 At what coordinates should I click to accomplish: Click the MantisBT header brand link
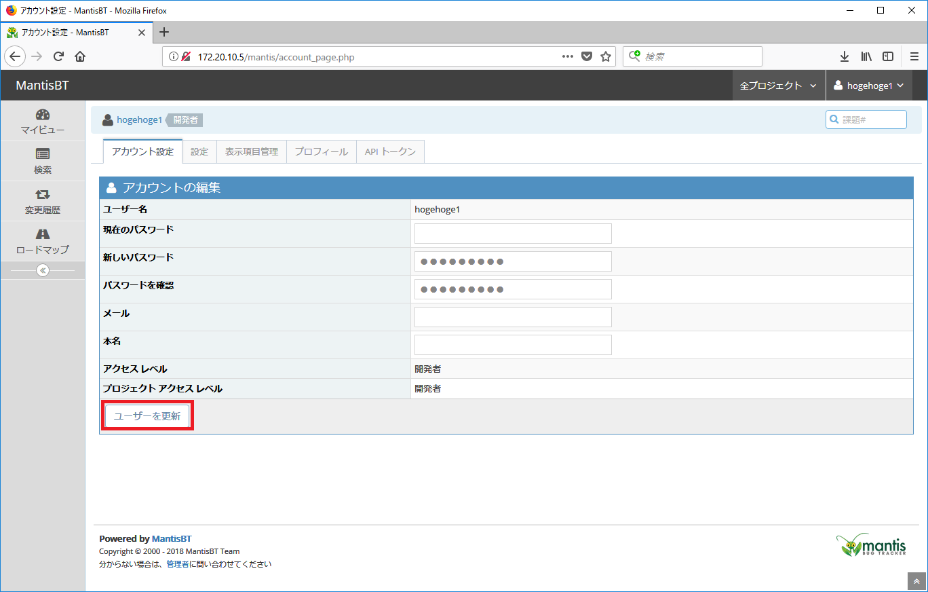point(42,86)
